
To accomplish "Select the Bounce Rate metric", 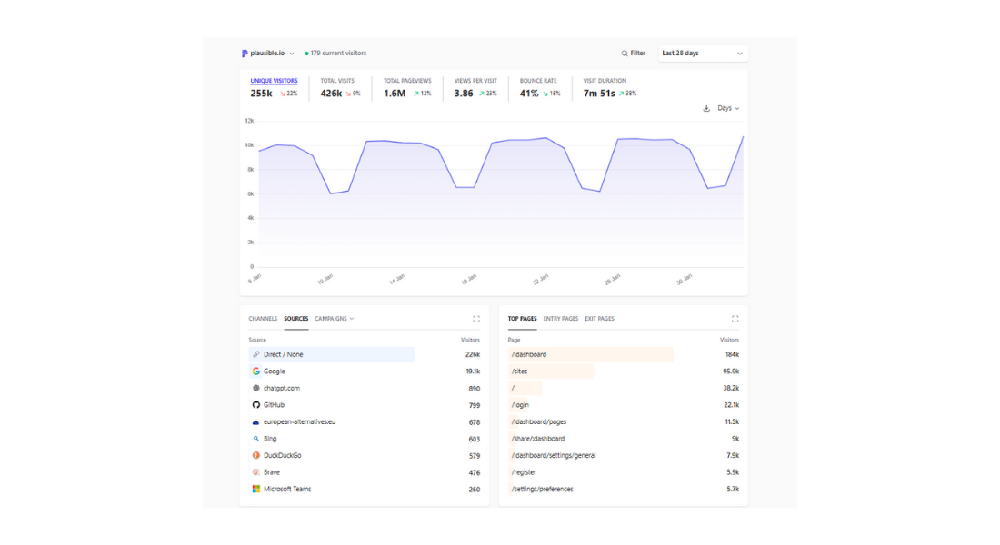I will click(539, 87).
